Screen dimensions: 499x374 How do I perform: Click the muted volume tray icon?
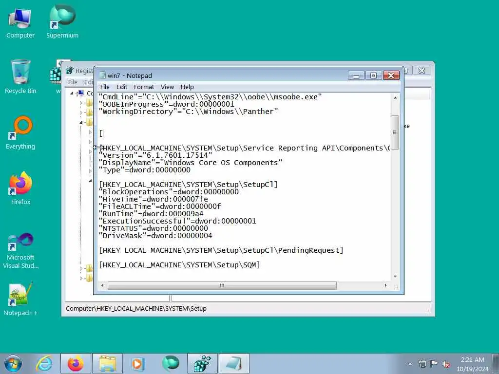click(x=446, y=364)
